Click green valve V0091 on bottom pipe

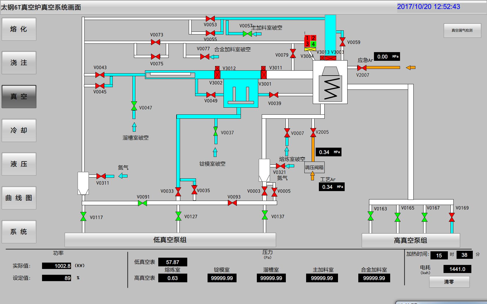(142, 203)
